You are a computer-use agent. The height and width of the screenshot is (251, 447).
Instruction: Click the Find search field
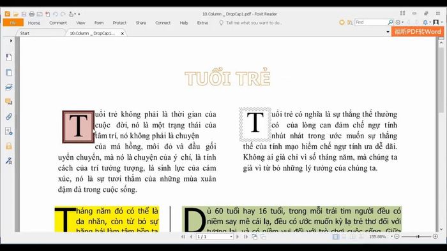371,22
